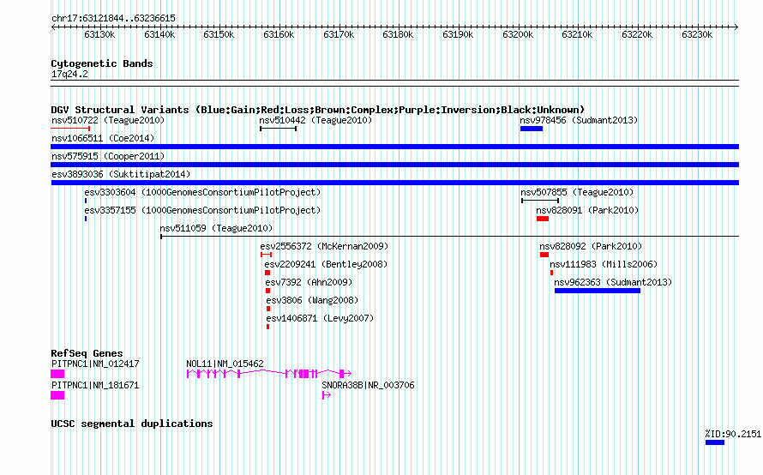Click the 63200k ruler tick label

518,34
